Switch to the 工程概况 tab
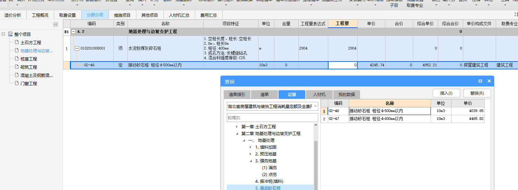518x190 pixels. (40, 15)
